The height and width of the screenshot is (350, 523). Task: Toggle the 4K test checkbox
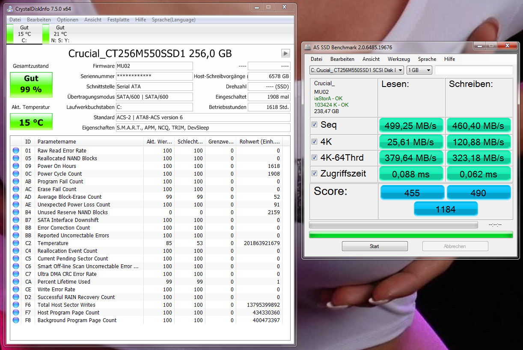pyautogui.click(x=315, y=141)
